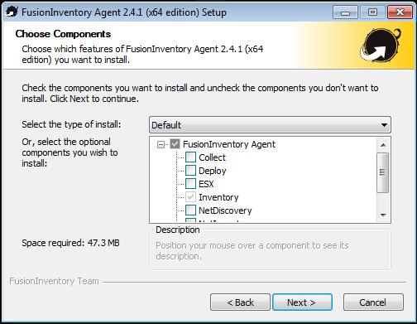Click the FusionInventory title bar icon
Viewport: 417px width, 324px height.
[x=12, y=12]
